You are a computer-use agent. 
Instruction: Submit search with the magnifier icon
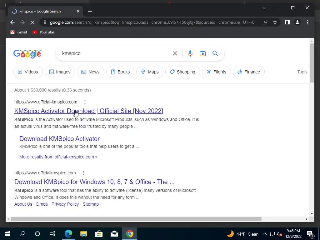click(x=215, y=53)
